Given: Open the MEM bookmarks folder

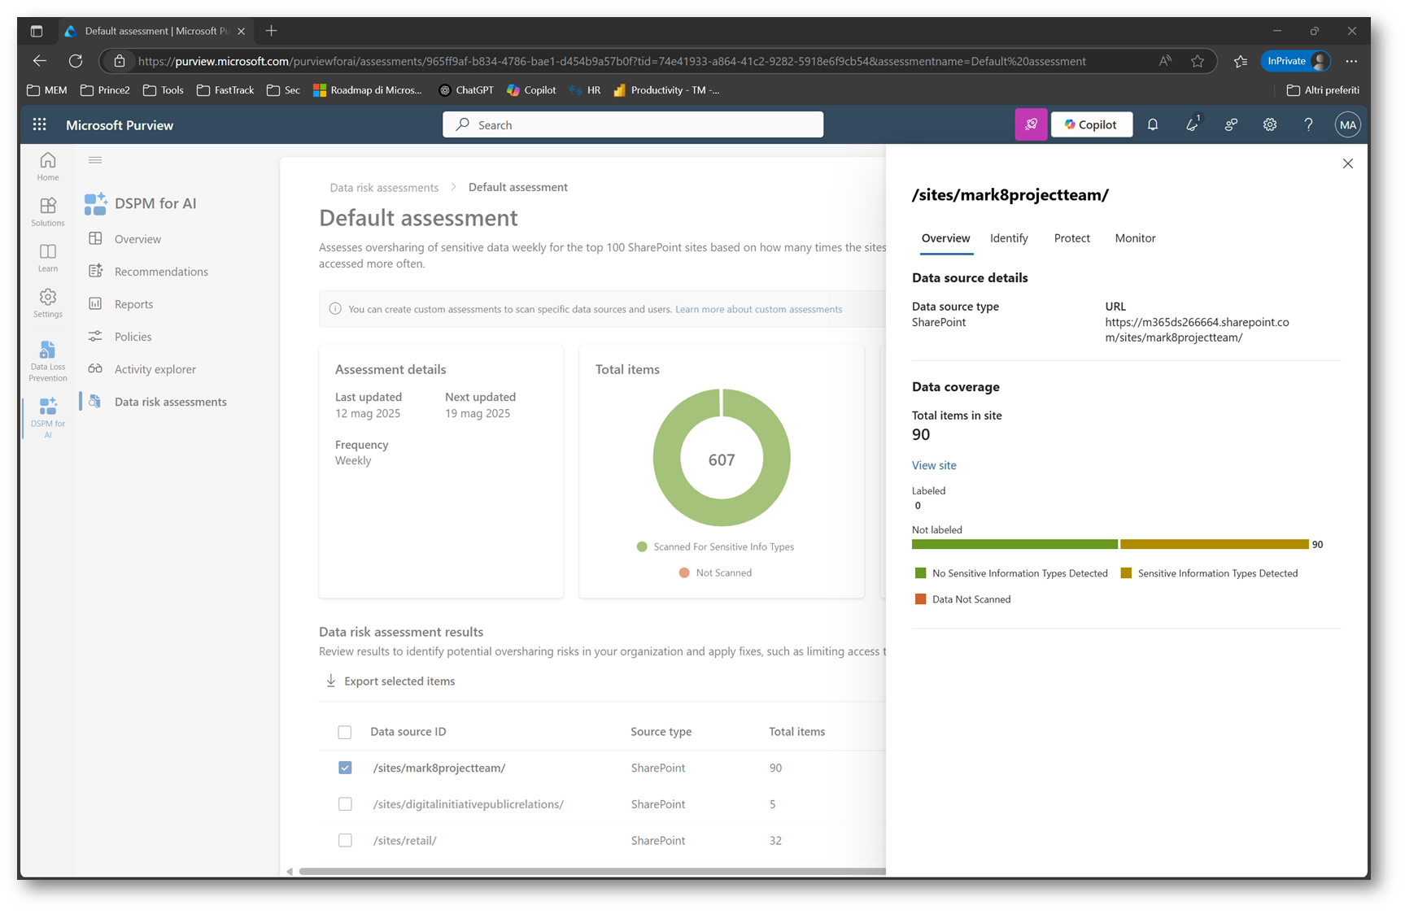Looking at the screenshot, I should point(47,90).
